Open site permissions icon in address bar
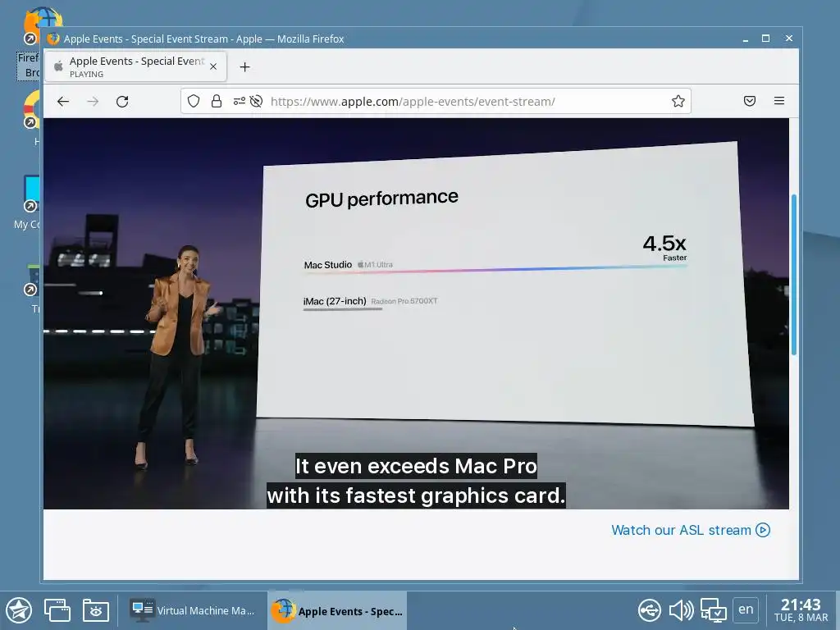Image resolution: width=840 pixels, height=630 pixels. (240, 101)
